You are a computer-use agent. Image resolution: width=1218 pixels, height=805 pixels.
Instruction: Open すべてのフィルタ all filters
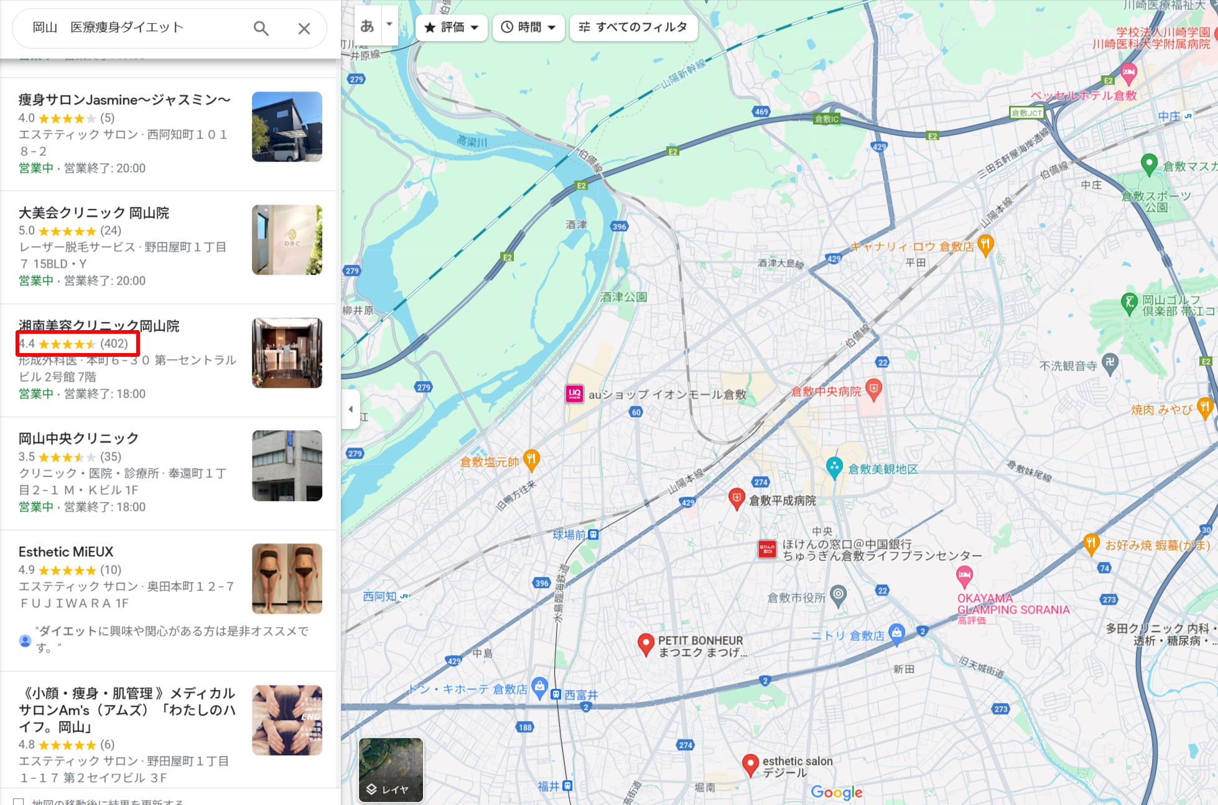633,27
